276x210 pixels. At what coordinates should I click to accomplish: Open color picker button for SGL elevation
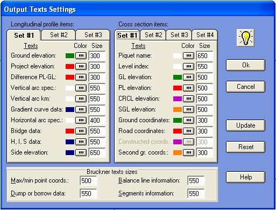[x=188, y=110]
